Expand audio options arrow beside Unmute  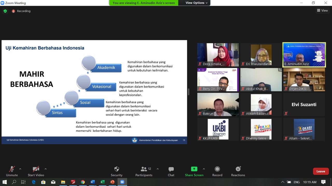click(x=20, y=169)
